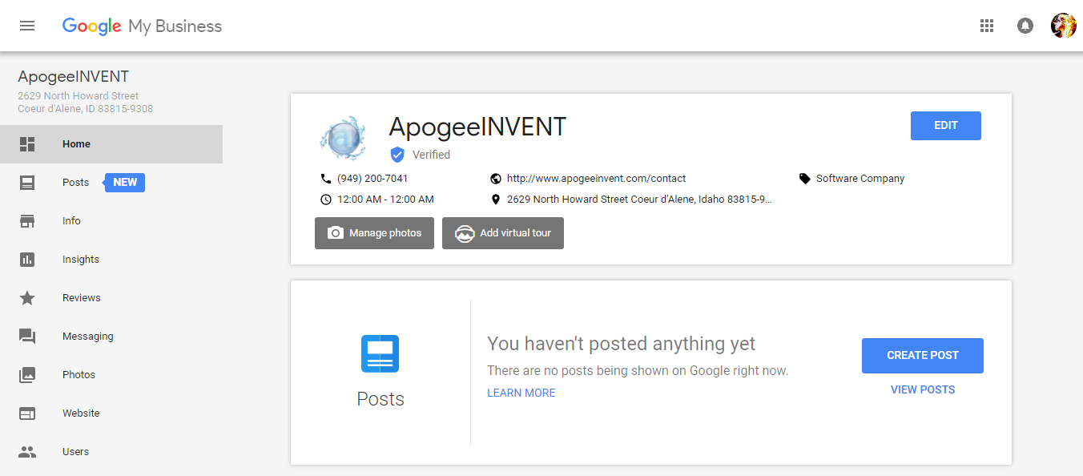This screenshot has width=1083, height=476.
Task: Click the location pin icon beside address
Action: coord(495,200)
